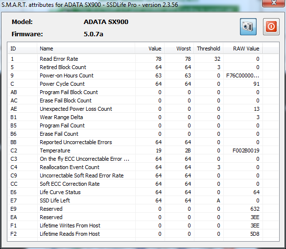Click the Threshold column header
This screenshot has height=249, width=286.
point(209,49)
